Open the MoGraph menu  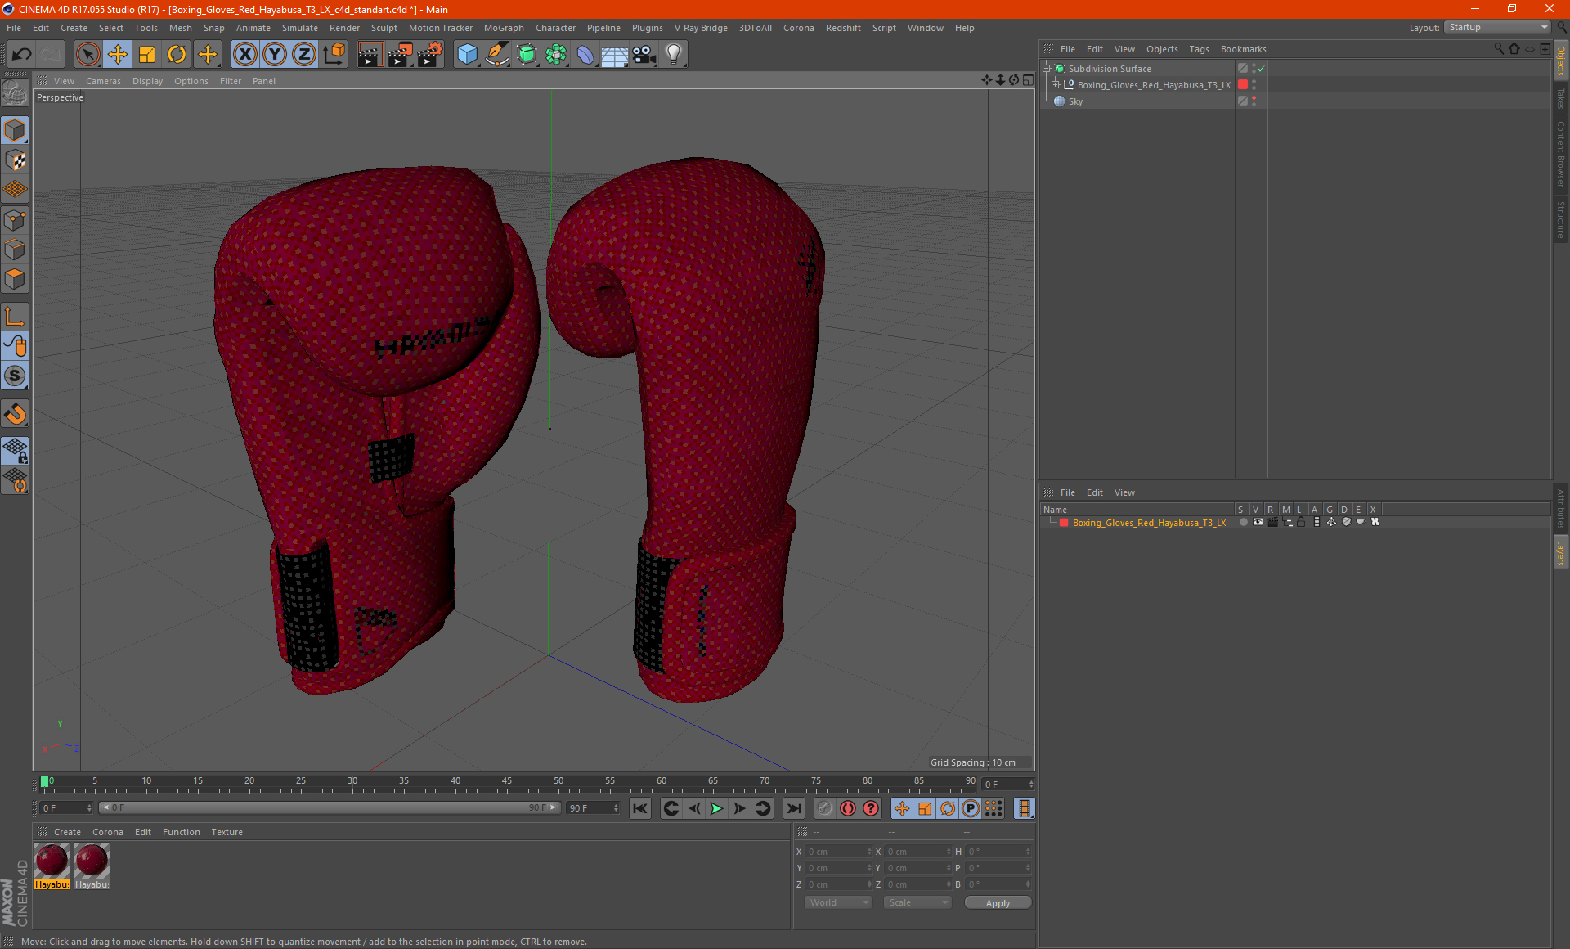[x=504, y=28]
